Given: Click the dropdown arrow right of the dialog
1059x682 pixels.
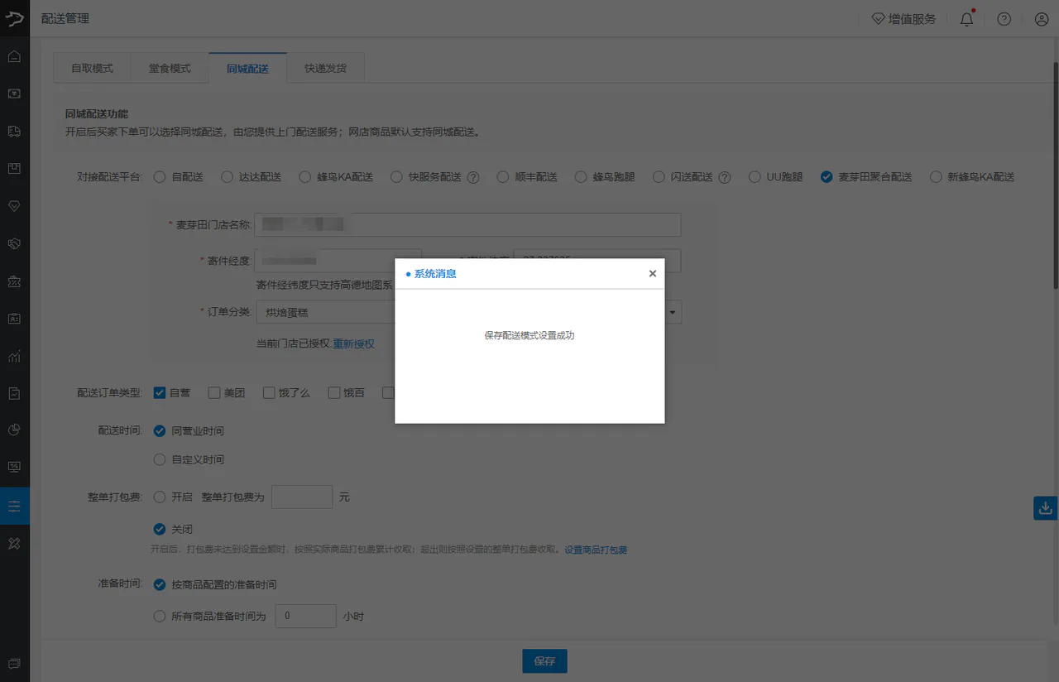Looking at the screenshot, I should 673,313.
